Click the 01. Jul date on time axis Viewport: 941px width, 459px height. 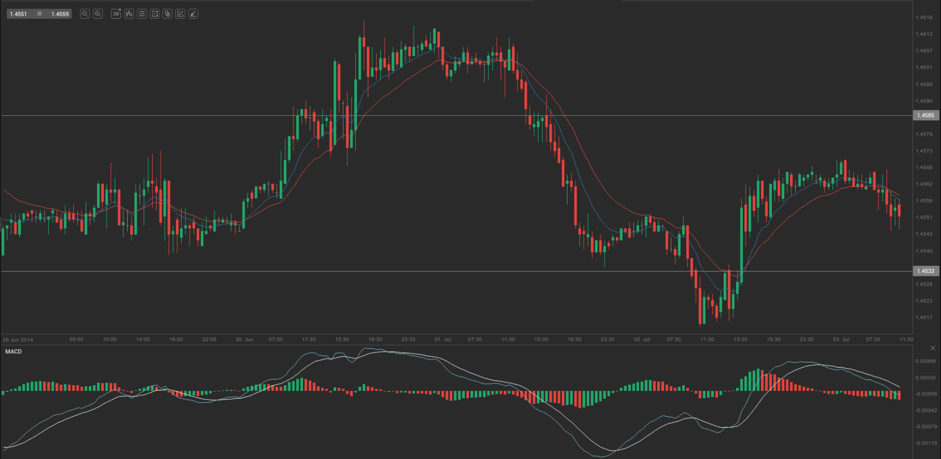click(x=443, y=339)
